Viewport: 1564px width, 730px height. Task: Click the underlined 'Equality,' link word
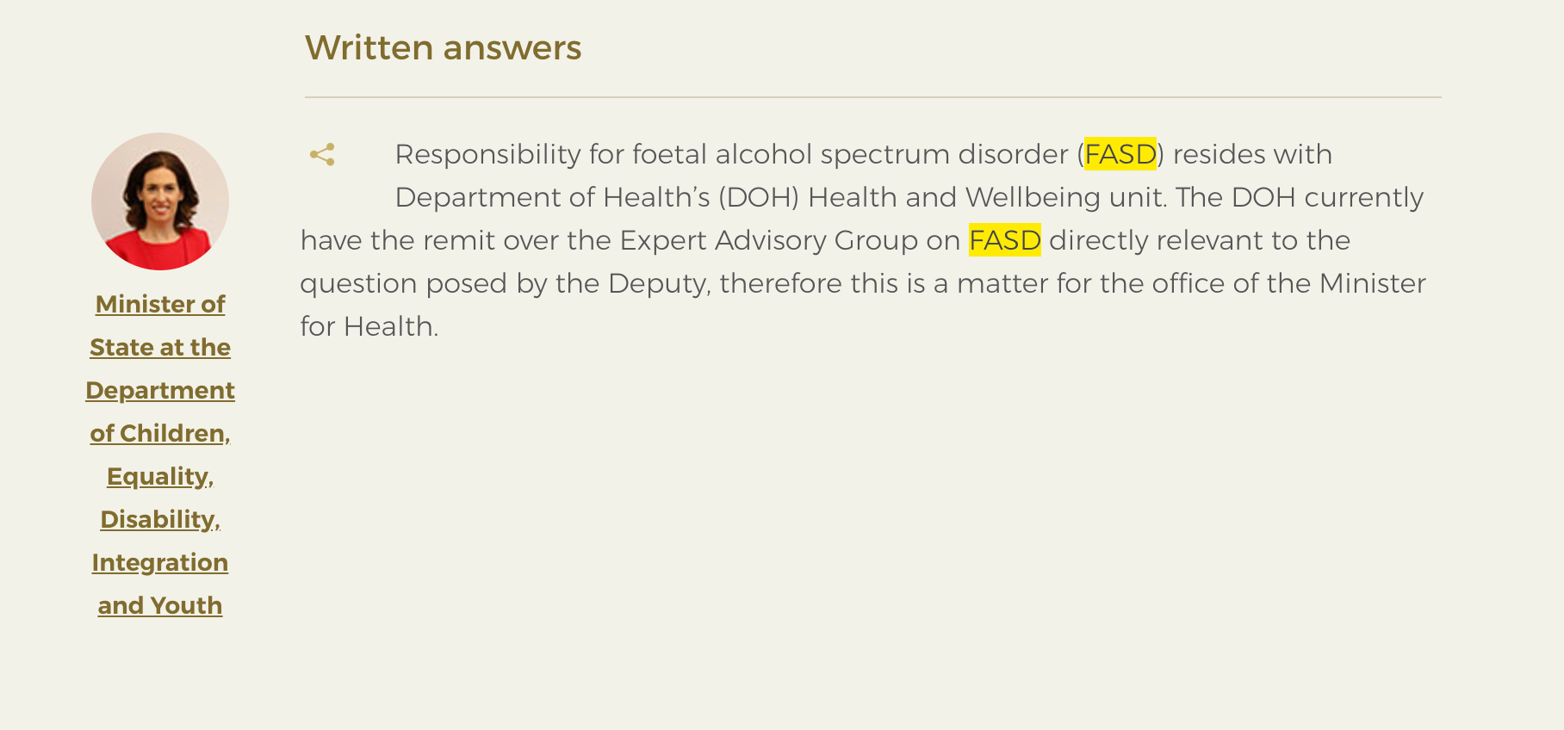click(x=160, y=476)
